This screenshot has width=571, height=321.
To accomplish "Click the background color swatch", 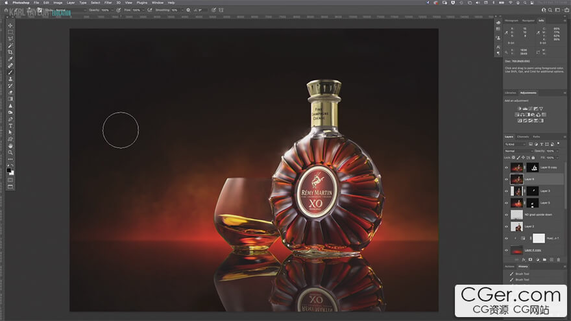I will click(x=12, y=173).
